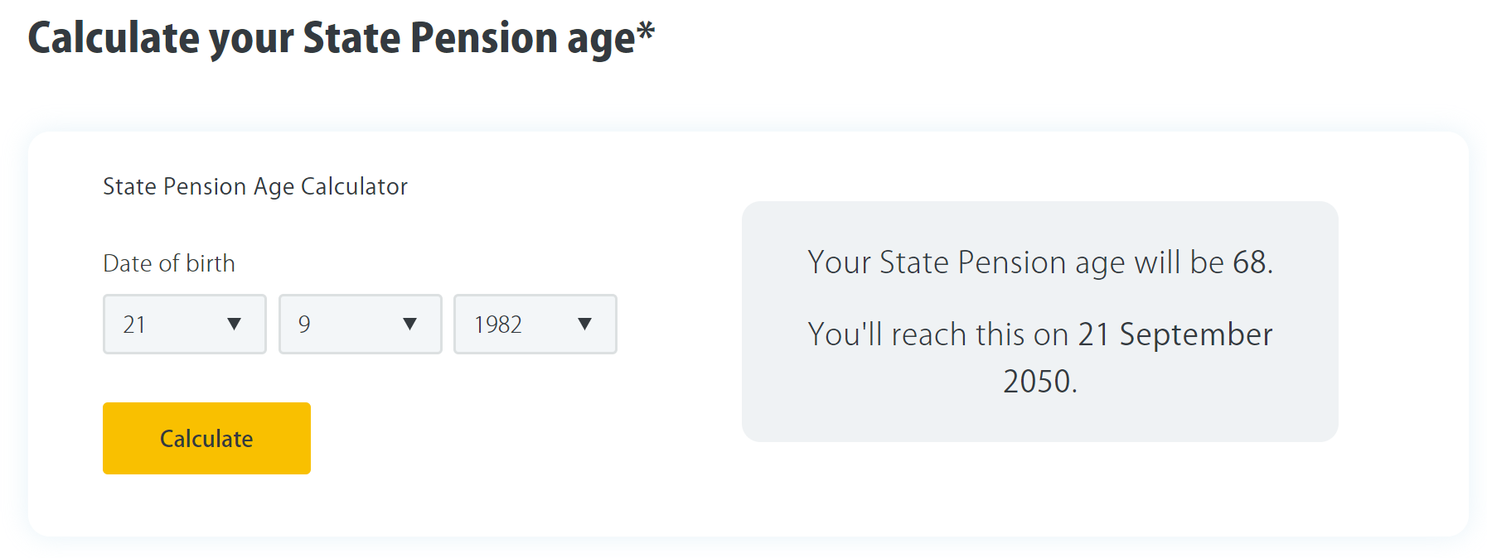Click the text stating pension age will be 68
The width and height of the screenshot is (1487, 558).
pyautogui.click(x=1039, y=262)
